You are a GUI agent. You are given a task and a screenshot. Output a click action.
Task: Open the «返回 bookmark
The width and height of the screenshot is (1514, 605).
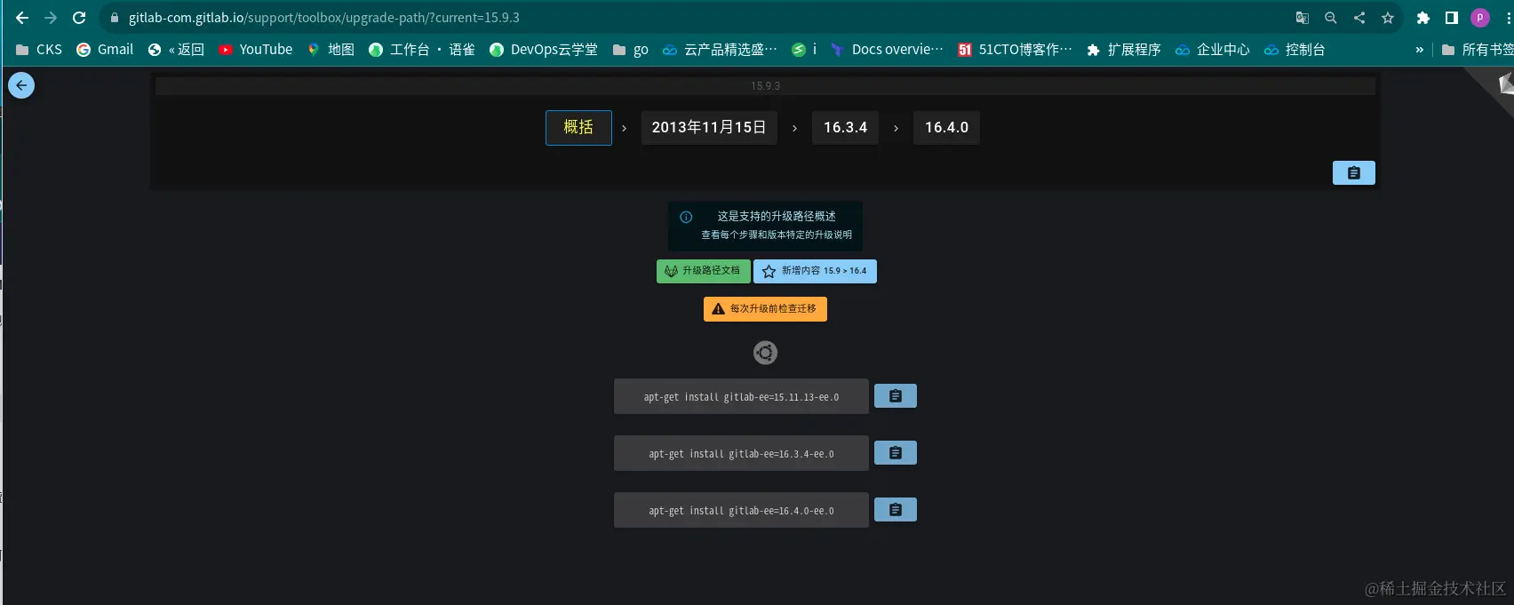(x=176, y=50)
